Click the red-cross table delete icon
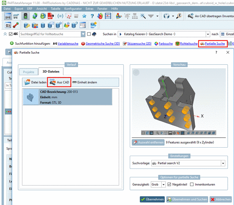This screenshot has width=234, height=205. pyautogui.click(x=108, y=16)
